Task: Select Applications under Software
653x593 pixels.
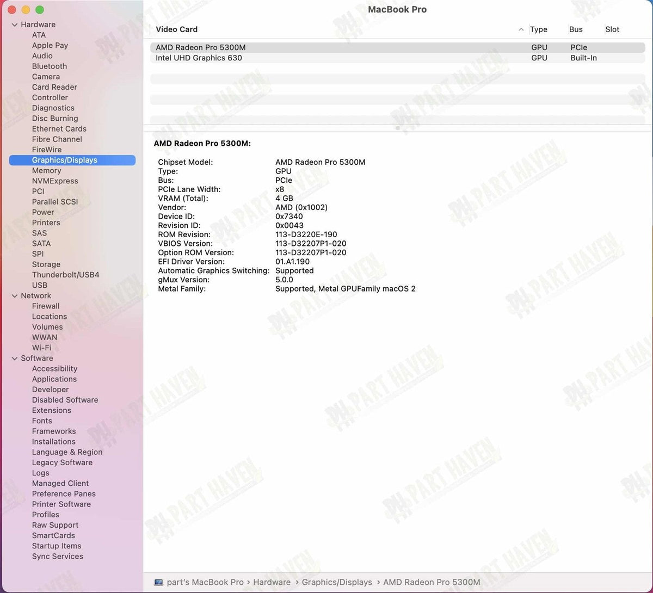Action: coord(54,379)
